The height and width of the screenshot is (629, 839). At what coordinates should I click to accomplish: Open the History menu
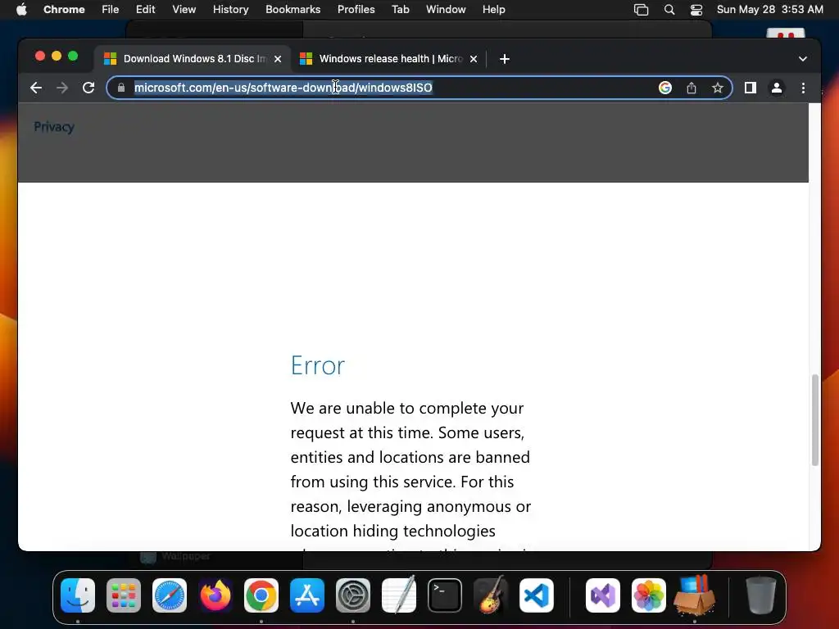point(230,10)
